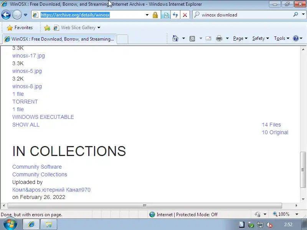307x230 pixels.
Task: Click the vertical scrollbar down arrow
Action: click(x=303, y=199)
